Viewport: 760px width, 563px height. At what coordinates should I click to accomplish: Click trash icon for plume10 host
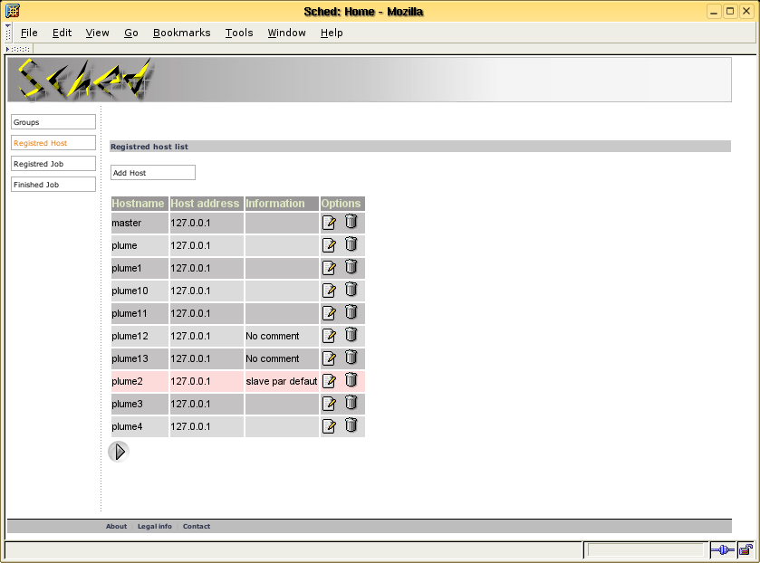pyautogui.click(x=351, y=290)
